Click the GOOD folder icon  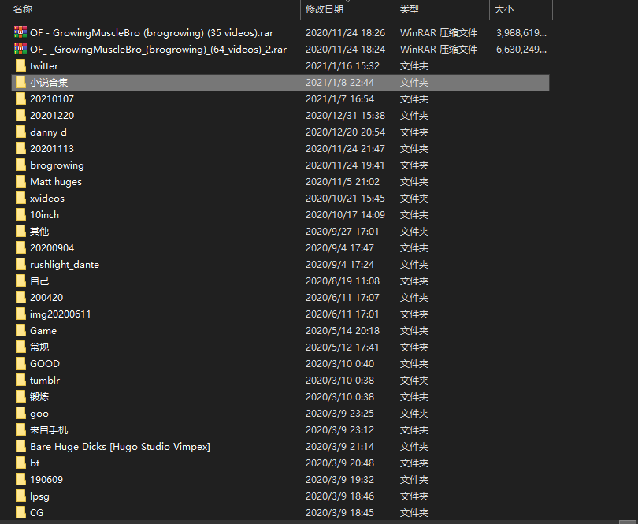[x=20, y=364]
